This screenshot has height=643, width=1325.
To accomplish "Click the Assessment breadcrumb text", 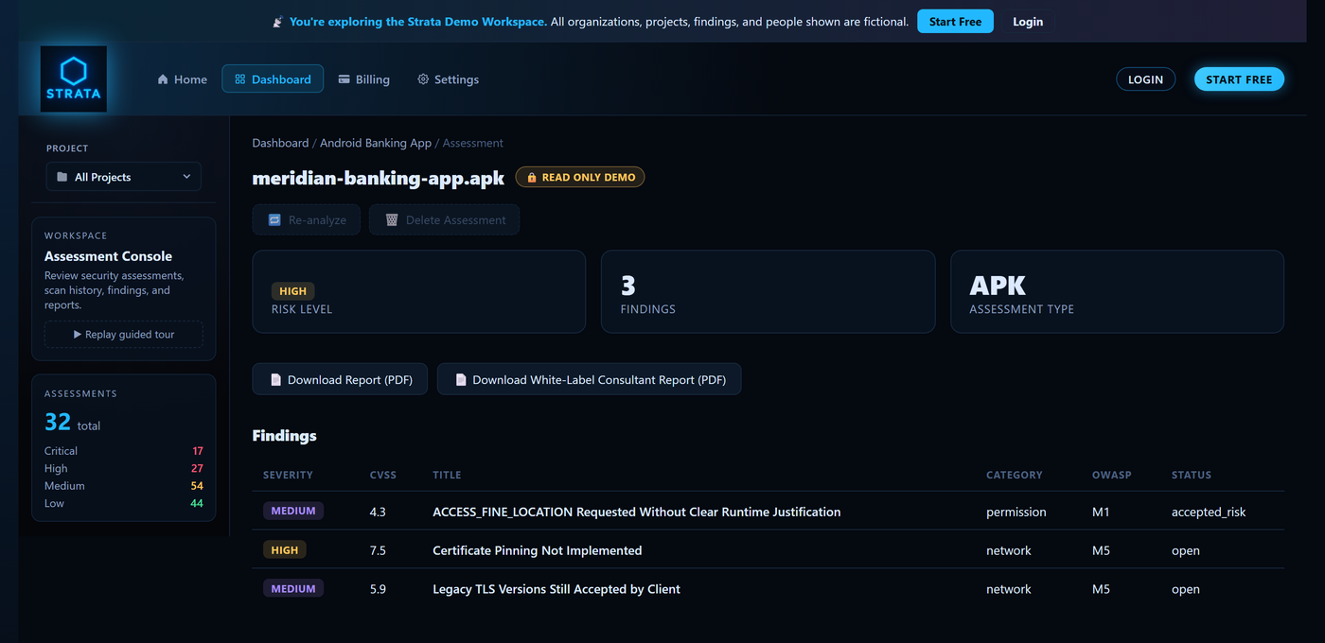I will [x=473, y=143].
